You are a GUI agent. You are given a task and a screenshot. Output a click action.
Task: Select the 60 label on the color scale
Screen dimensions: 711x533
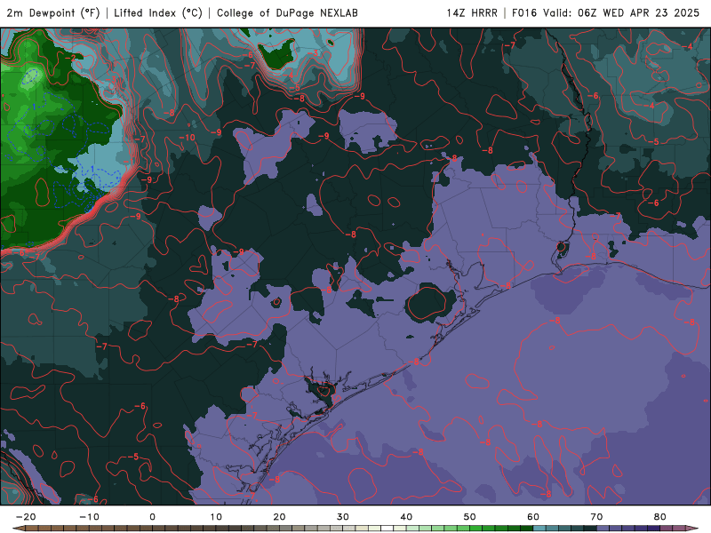(533, 517)
